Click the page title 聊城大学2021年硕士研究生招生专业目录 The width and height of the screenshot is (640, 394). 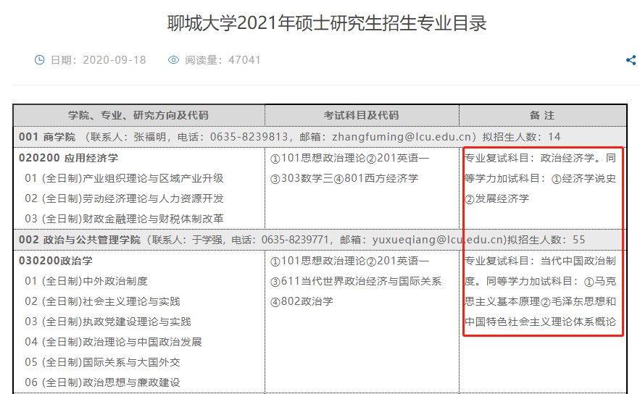click(326, 23)
